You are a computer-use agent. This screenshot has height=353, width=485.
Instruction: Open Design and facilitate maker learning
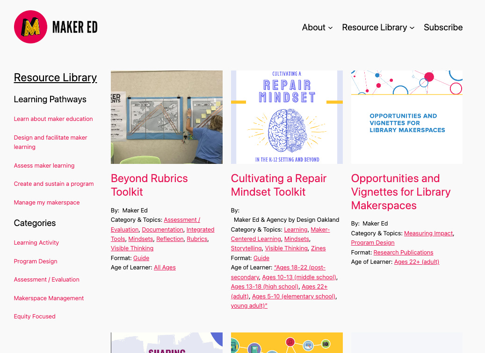click(x=51, y=142)
